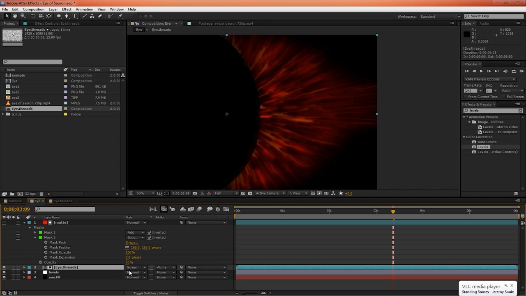526x296 pixels.
Task: Enable motion blur for timeline layers
Action: [x=199, y=209]
